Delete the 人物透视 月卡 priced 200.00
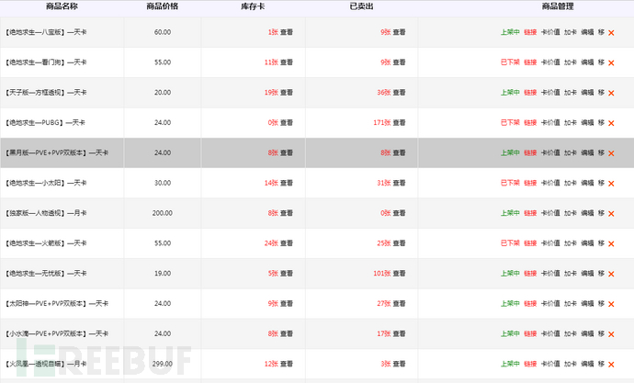 [x=611, y=214]
